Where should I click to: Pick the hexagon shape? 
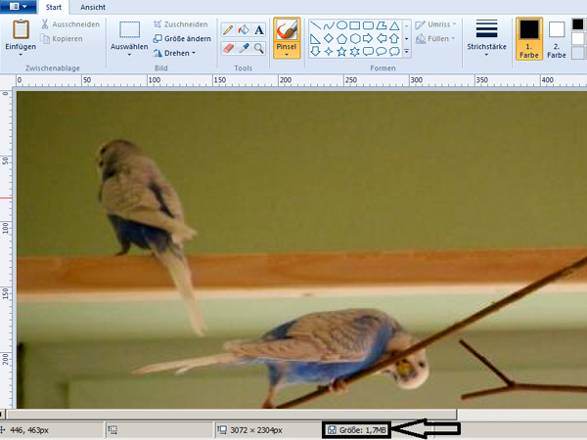(355, 38)
